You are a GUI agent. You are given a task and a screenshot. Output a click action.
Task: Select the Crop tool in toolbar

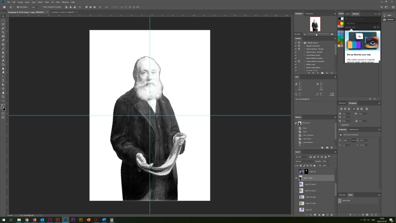[x=3, y=32]
